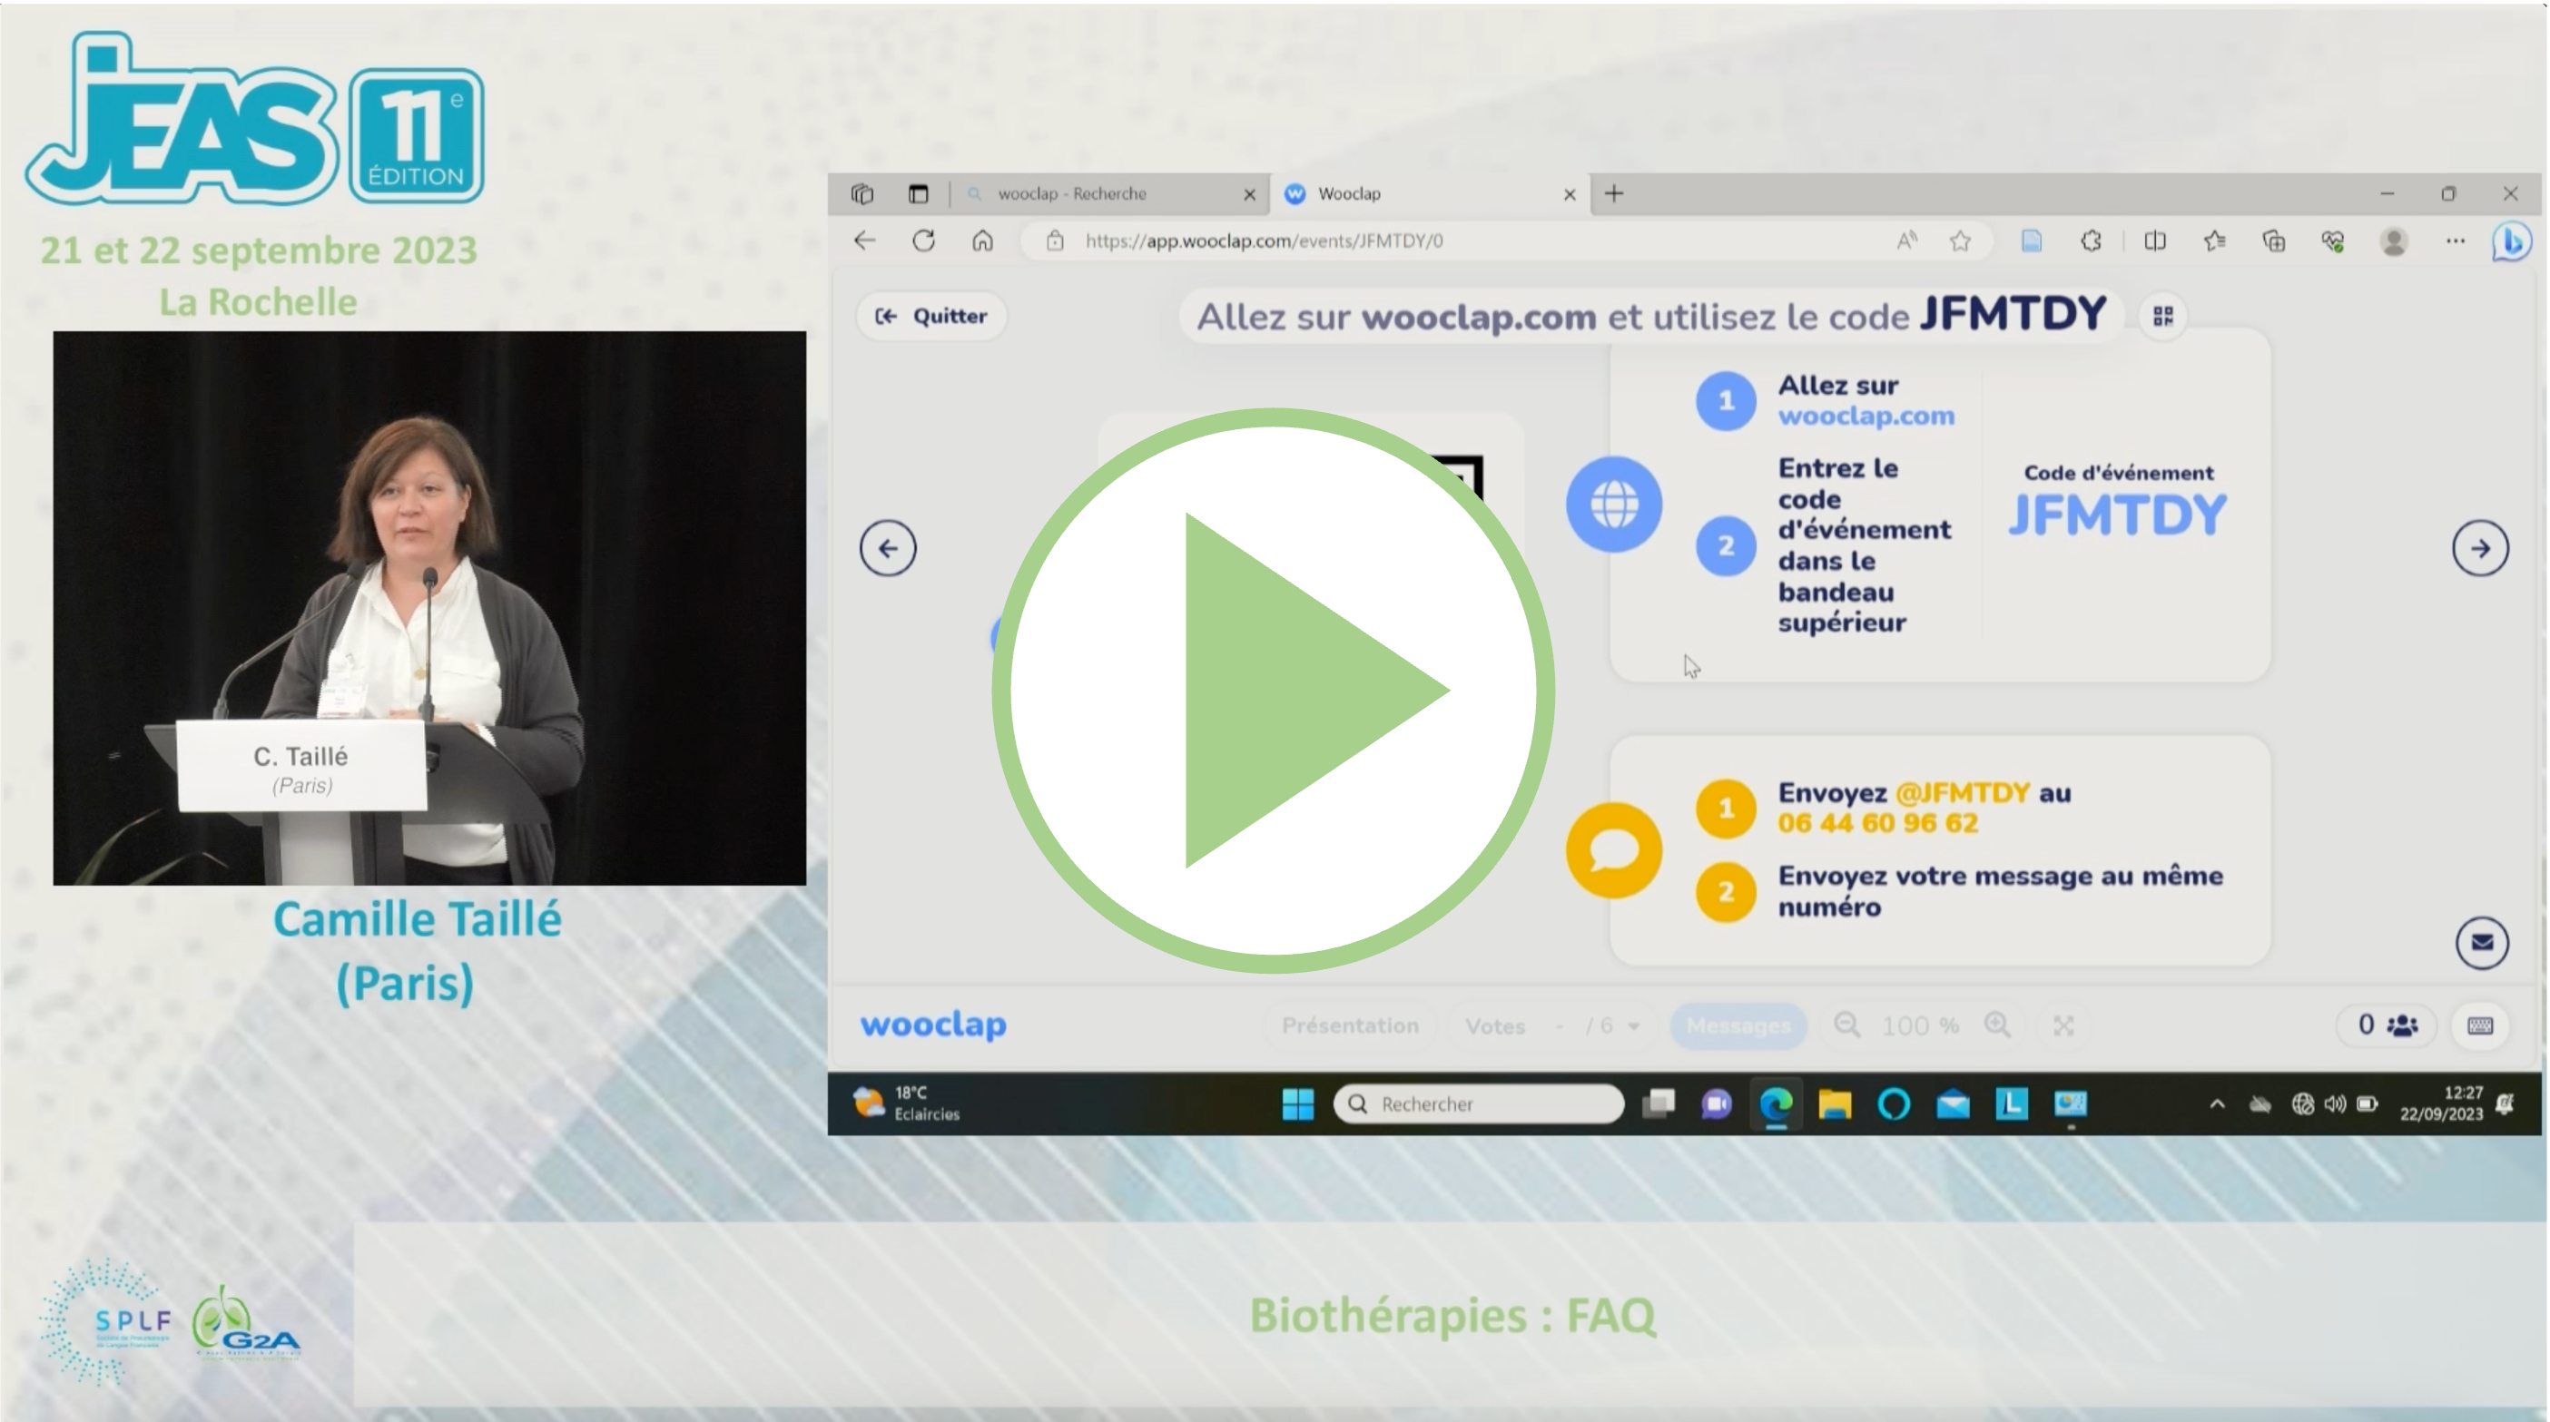
Task: Open the Favorites list icon
Action: point(2215,240)
